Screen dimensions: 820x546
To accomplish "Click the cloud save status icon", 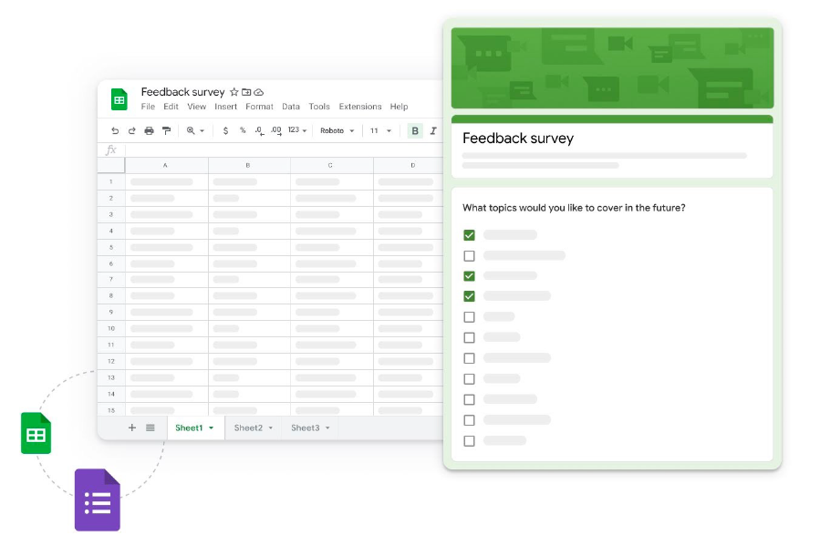I will (x=259, y=92).
